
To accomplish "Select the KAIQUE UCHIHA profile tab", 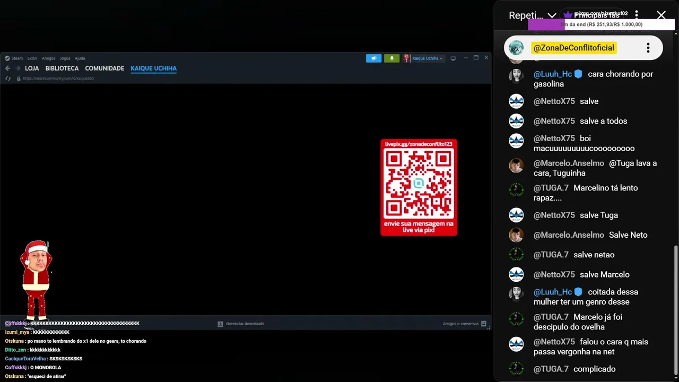I will click(153, 68).
